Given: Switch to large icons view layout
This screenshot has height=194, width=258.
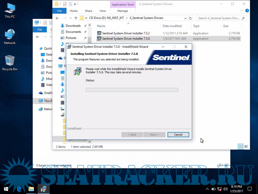Looking at the screenshot, I should point(246,147).
